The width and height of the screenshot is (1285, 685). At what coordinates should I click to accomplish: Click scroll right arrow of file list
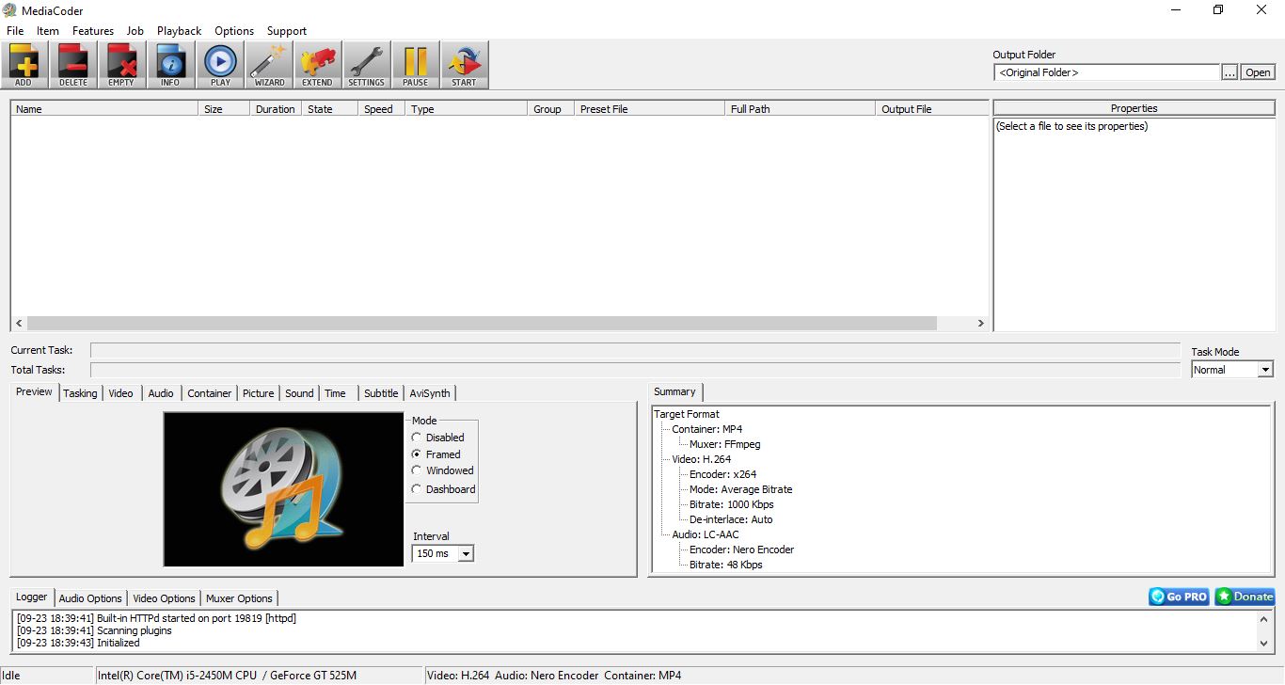pos(980,323)
